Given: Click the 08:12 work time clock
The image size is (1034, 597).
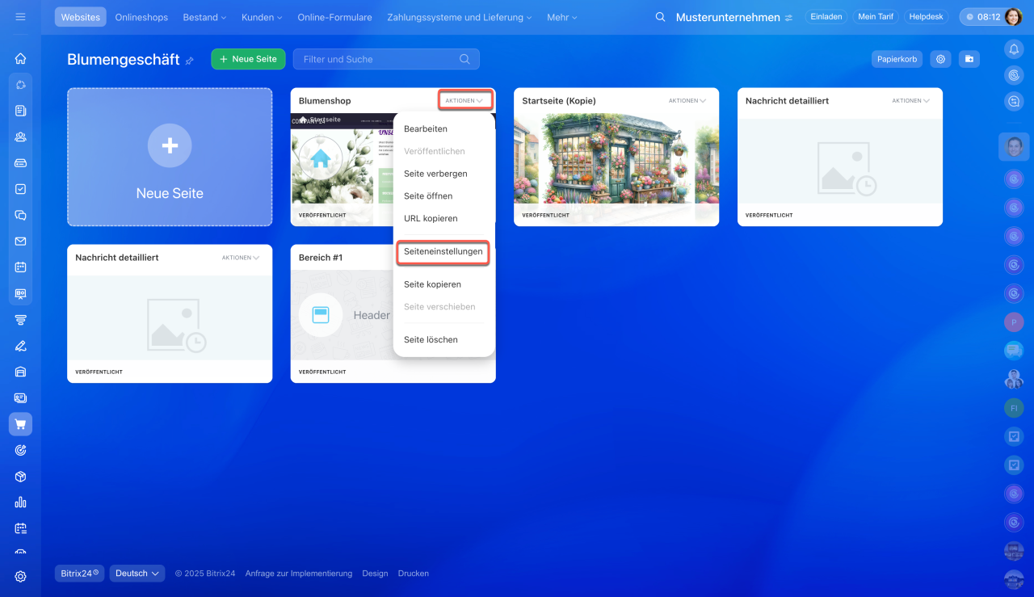Looking at the screenshot, I should tap(981, 17).
